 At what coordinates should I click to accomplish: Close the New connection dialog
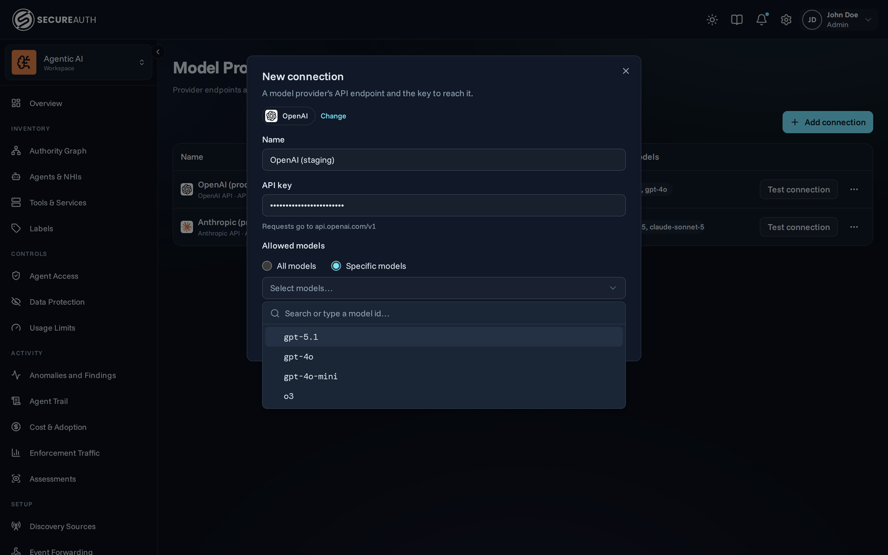(626, 71)
